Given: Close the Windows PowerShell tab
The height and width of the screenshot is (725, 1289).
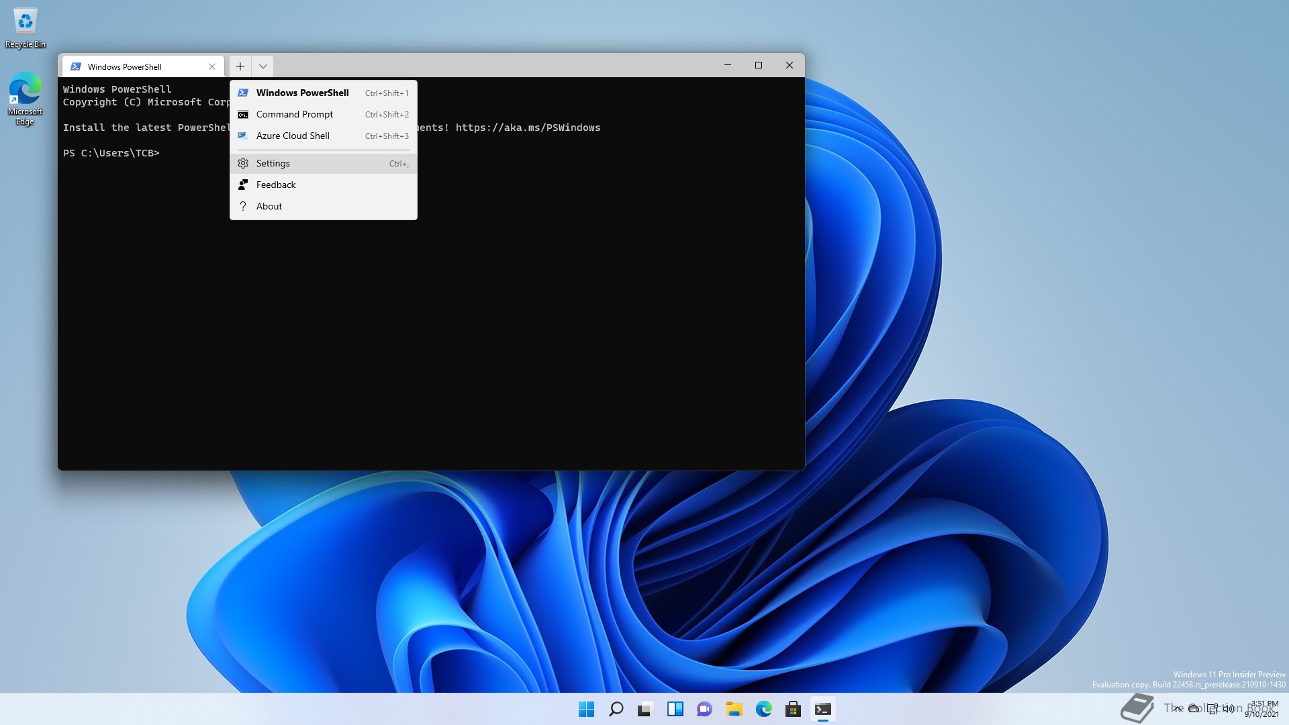Looking at the screenshot, I should pyautogui.click(x=212, y=66).
